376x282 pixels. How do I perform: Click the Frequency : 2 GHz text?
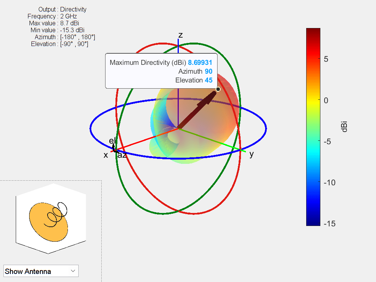[52, 16]
